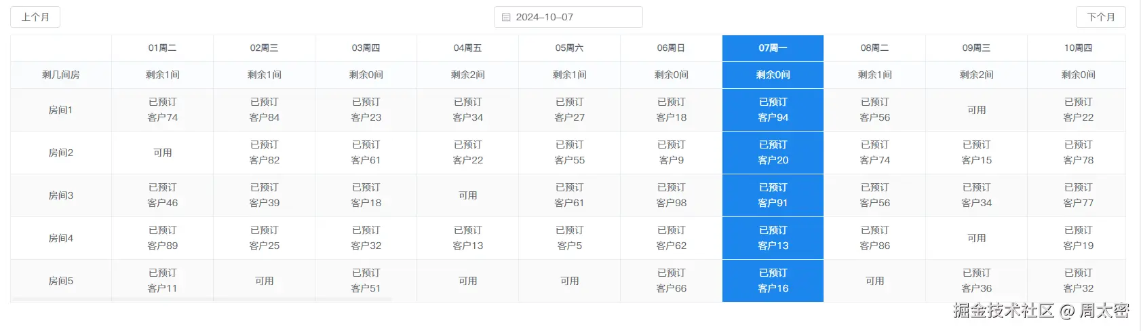
Task: Open the 客户77 booking cell
Action: [1077, 195]
